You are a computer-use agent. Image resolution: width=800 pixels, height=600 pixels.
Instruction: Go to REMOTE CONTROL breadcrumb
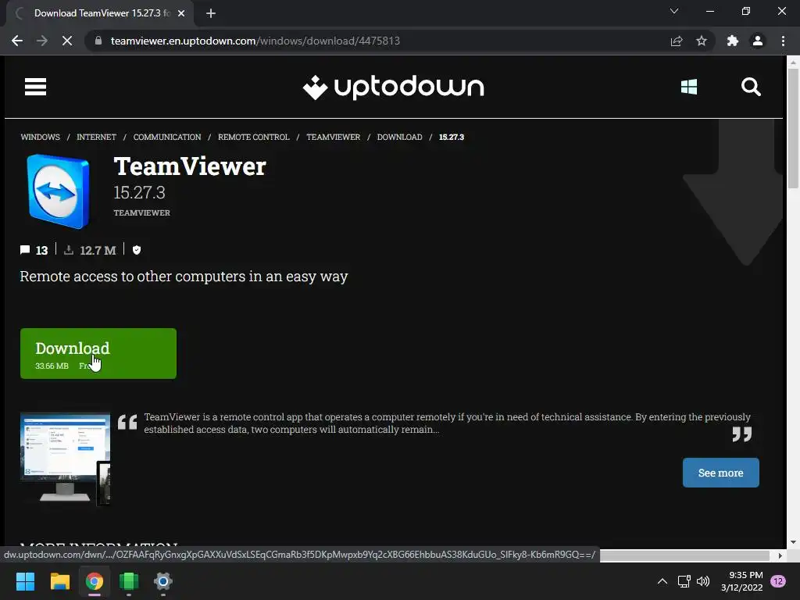[254, 137]
